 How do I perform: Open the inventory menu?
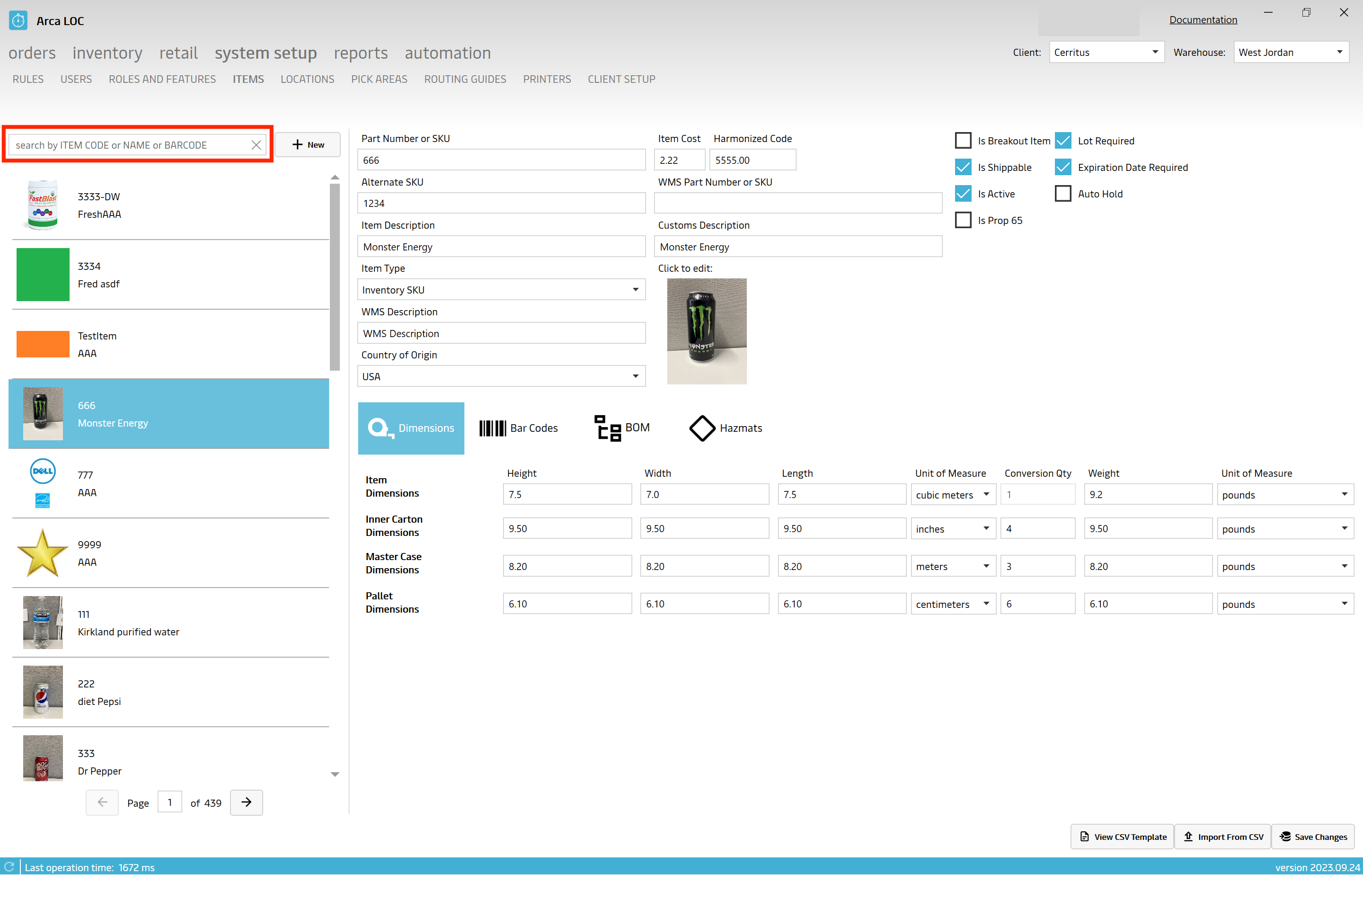pyautogui.click(x=108, y=53)
